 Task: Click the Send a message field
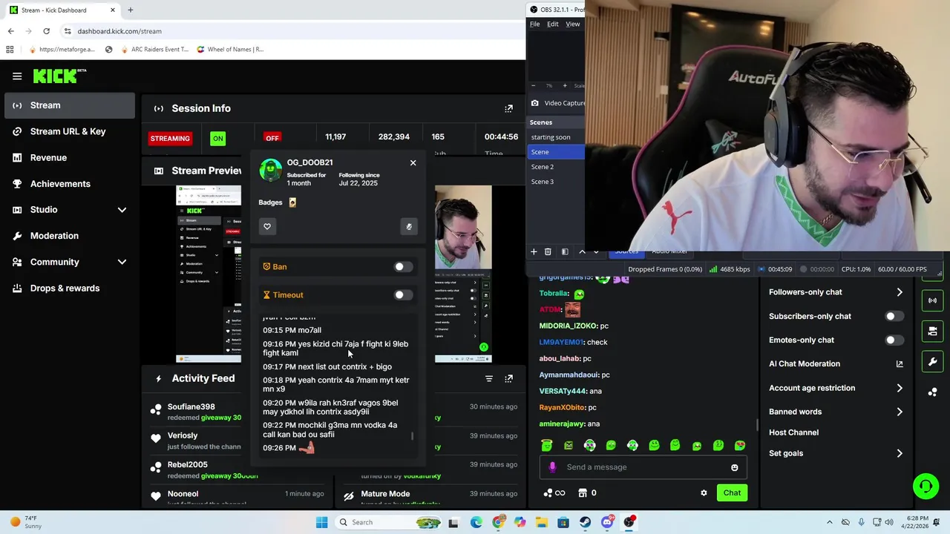point(643,467)
